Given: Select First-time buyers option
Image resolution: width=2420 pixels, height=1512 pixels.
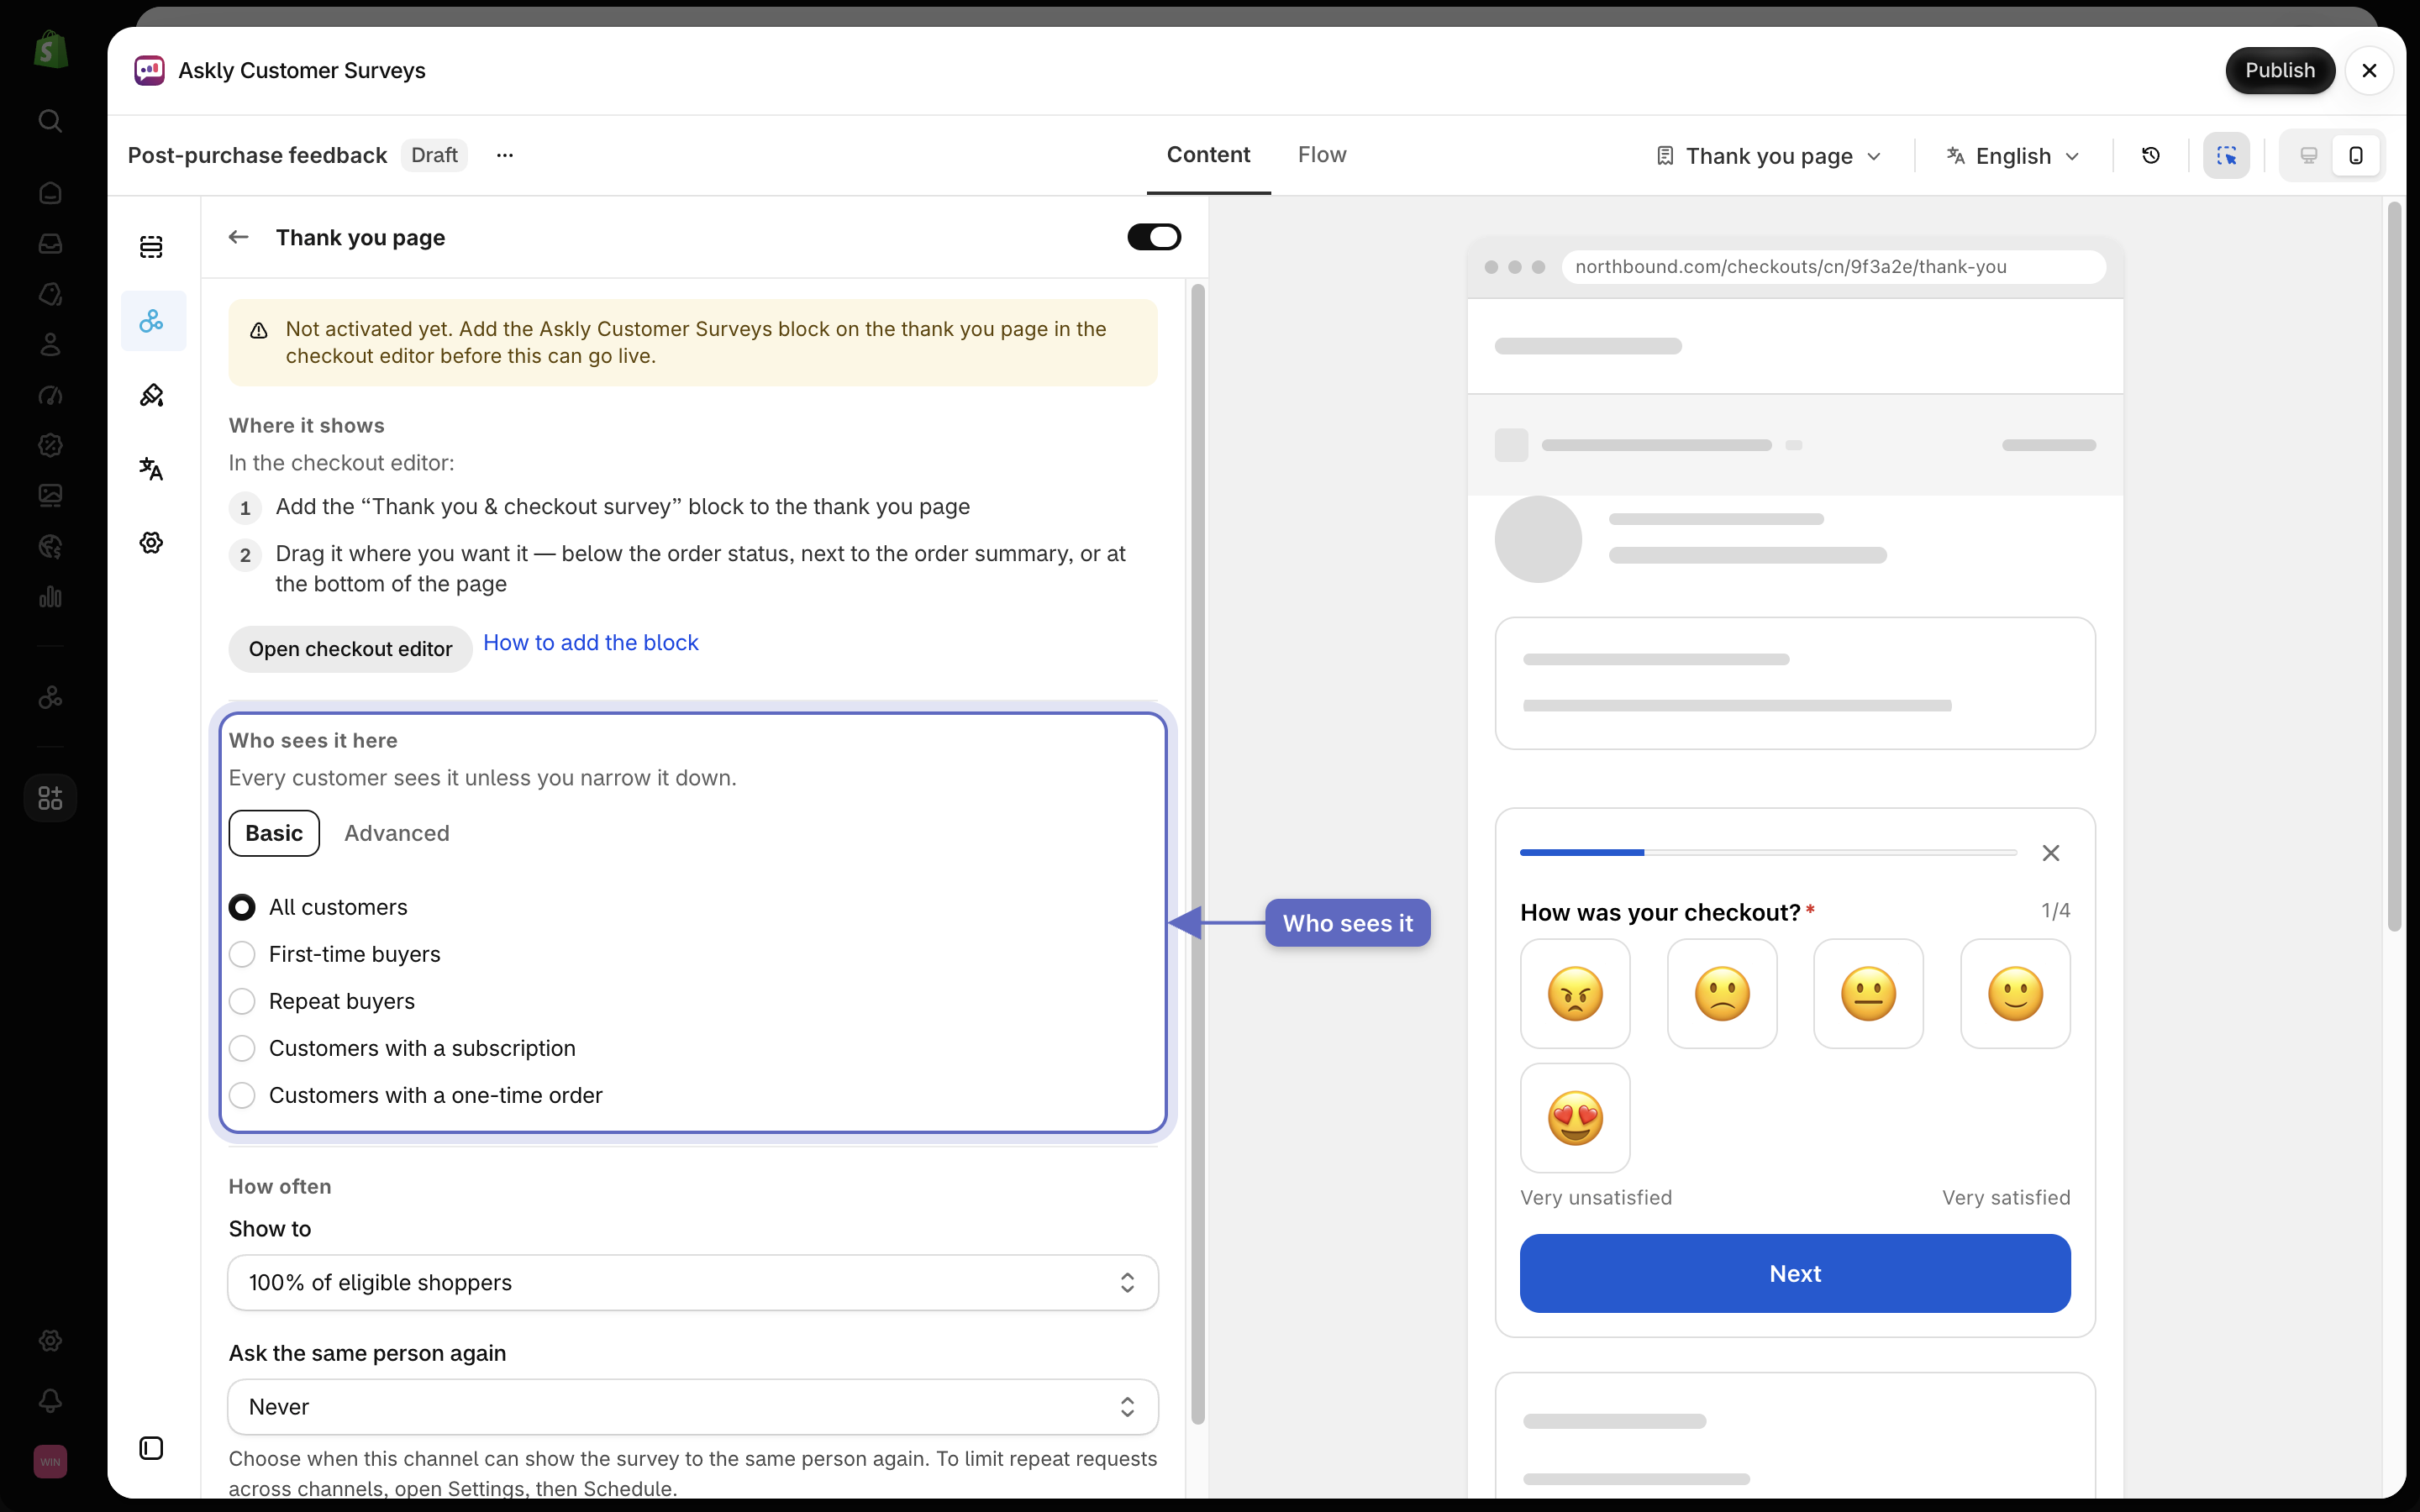Looking at the screenshot, I should tap(242, 954).
